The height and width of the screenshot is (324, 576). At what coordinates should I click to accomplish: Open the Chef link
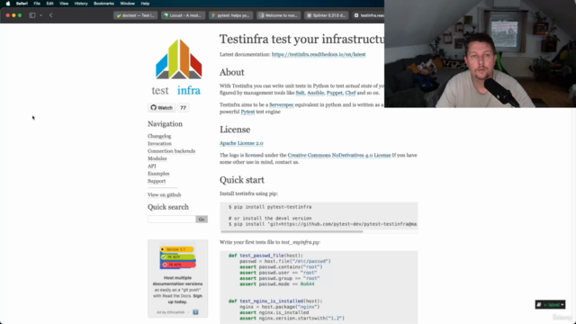350,93
